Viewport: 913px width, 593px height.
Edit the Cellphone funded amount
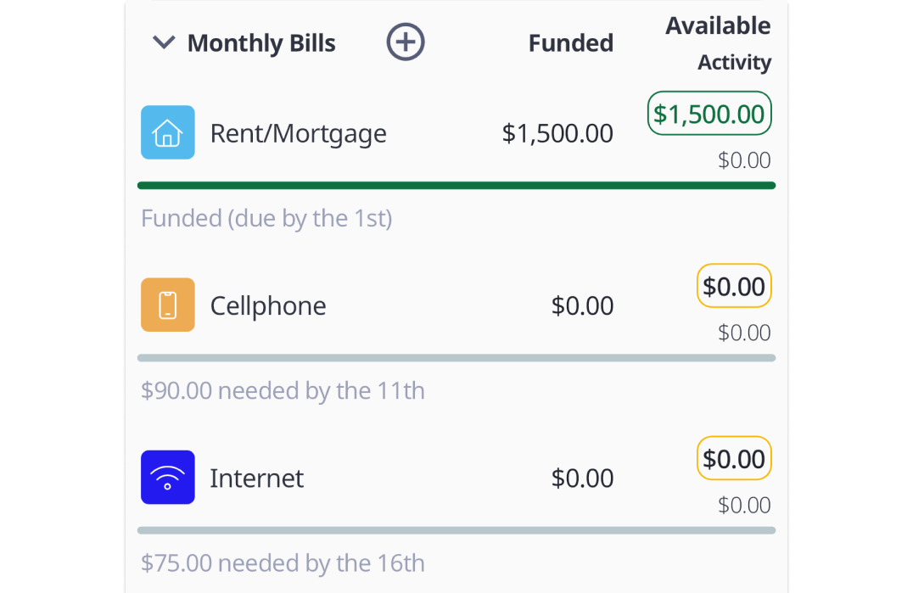point(582,305)
